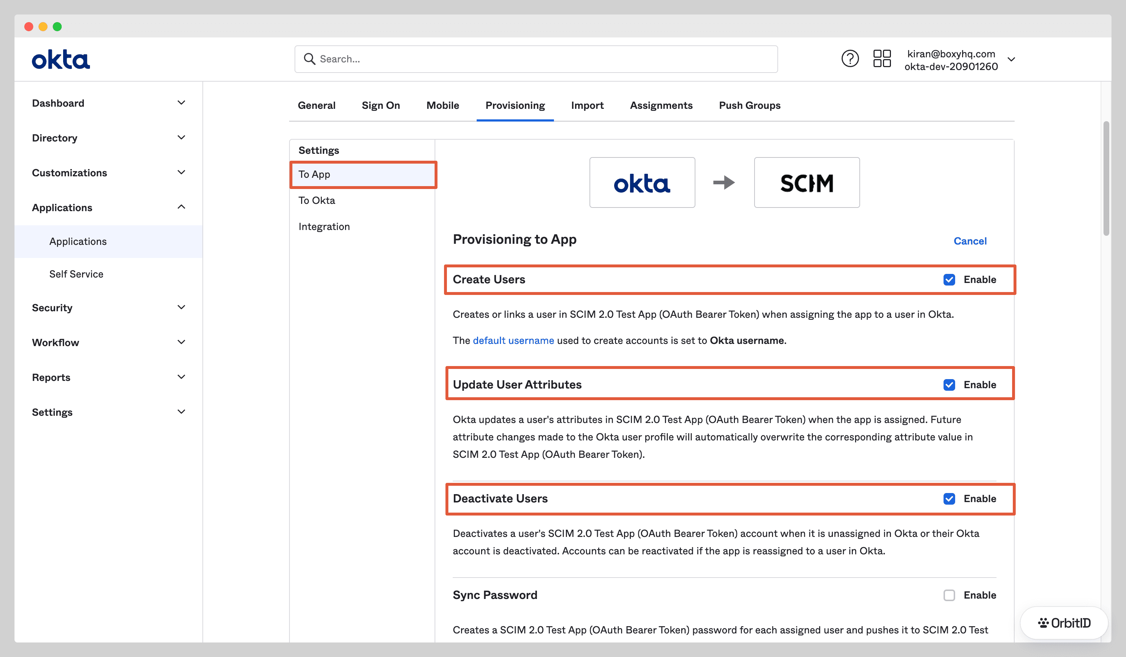This screenshot has width=1126, height=657.
Task: Open the Mobile tab
Action: [442, 106]
